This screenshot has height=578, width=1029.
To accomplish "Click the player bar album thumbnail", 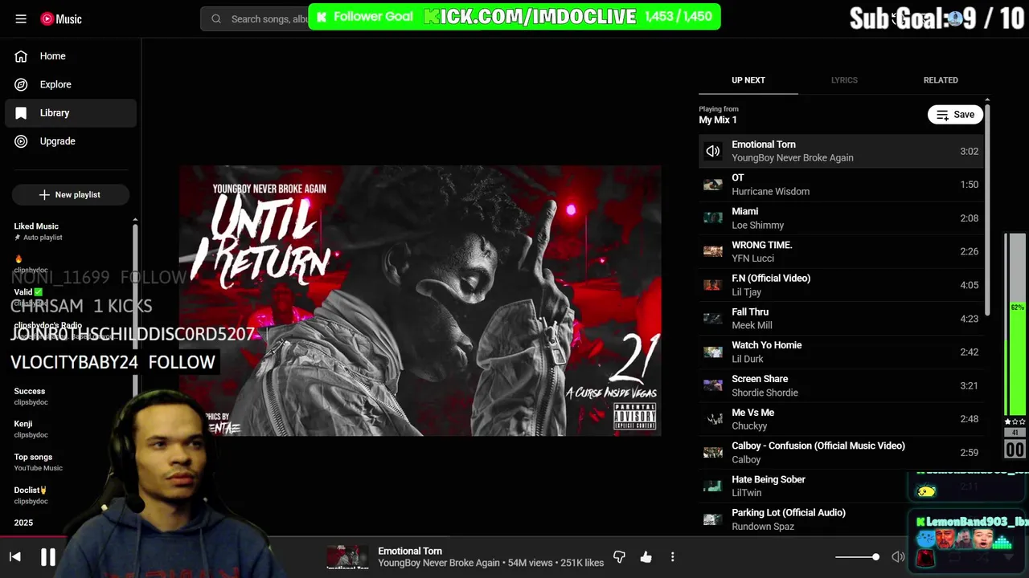I will click(347, 556).
